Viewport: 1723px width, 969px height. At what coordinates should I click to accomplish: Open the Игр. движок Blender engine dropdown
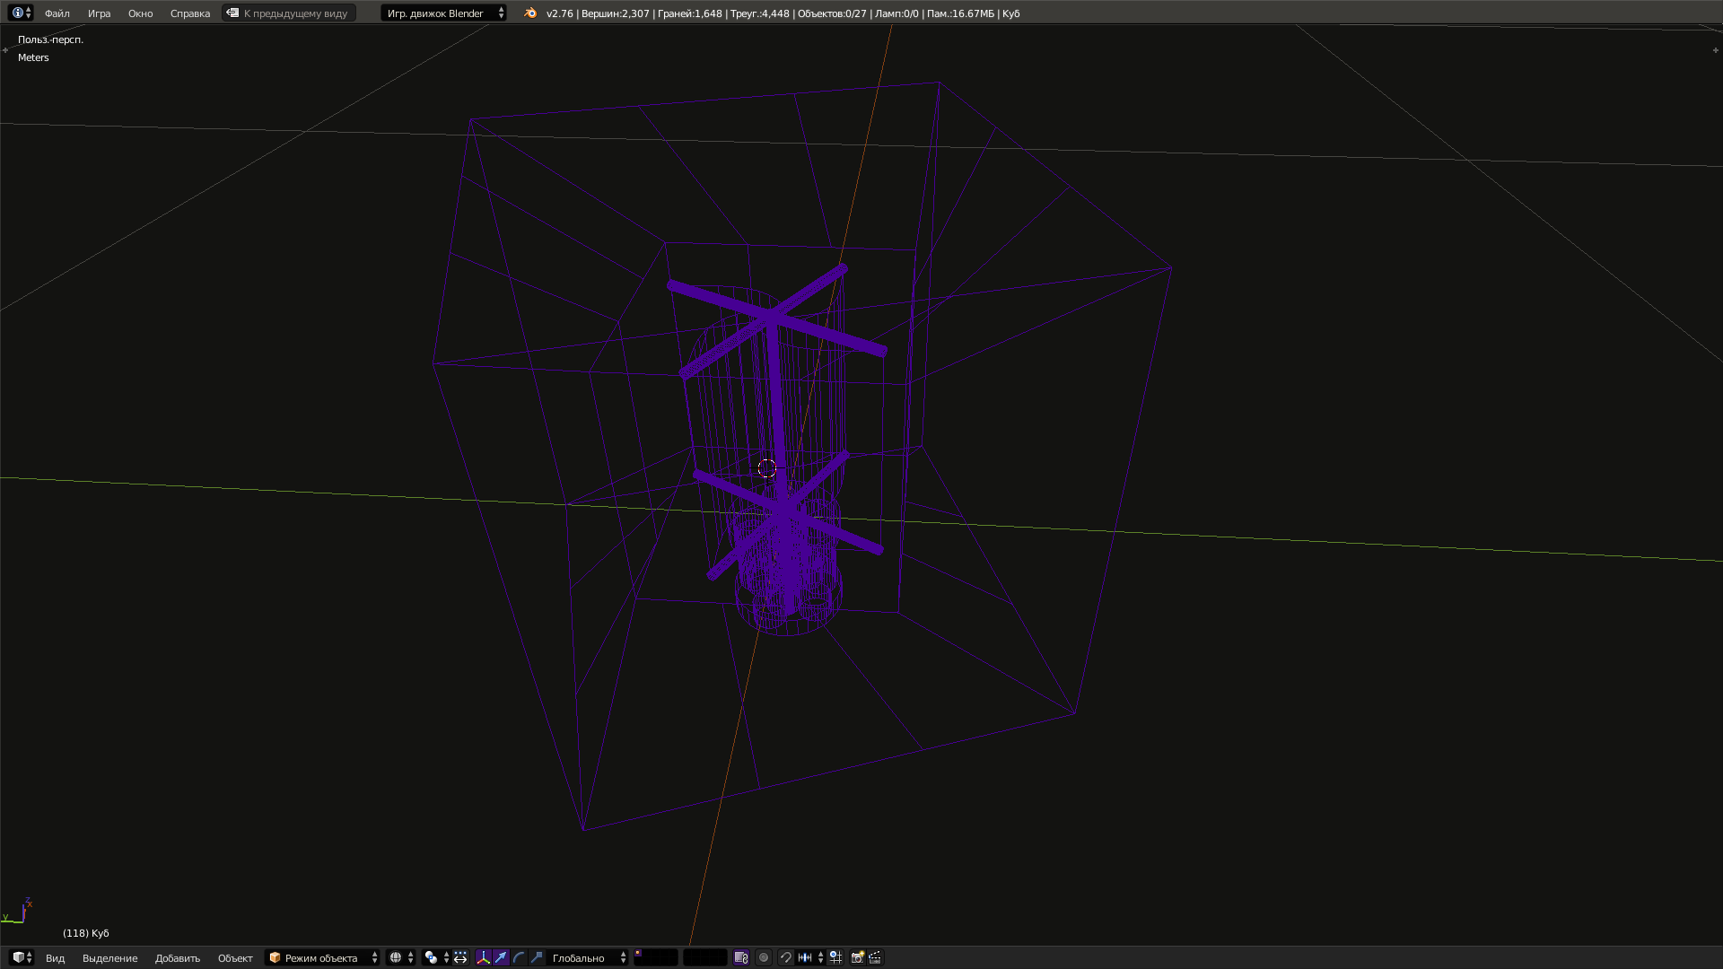[x=440, y=13]
